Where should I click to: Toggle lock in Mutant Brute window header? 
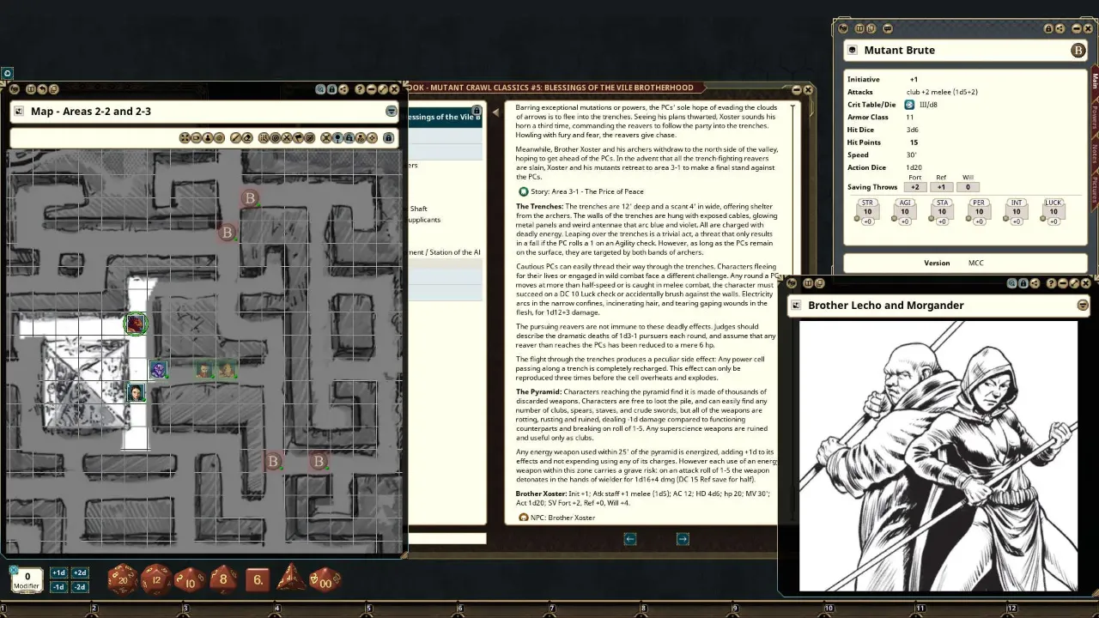pyautogui.click(x=1048, y=28)
